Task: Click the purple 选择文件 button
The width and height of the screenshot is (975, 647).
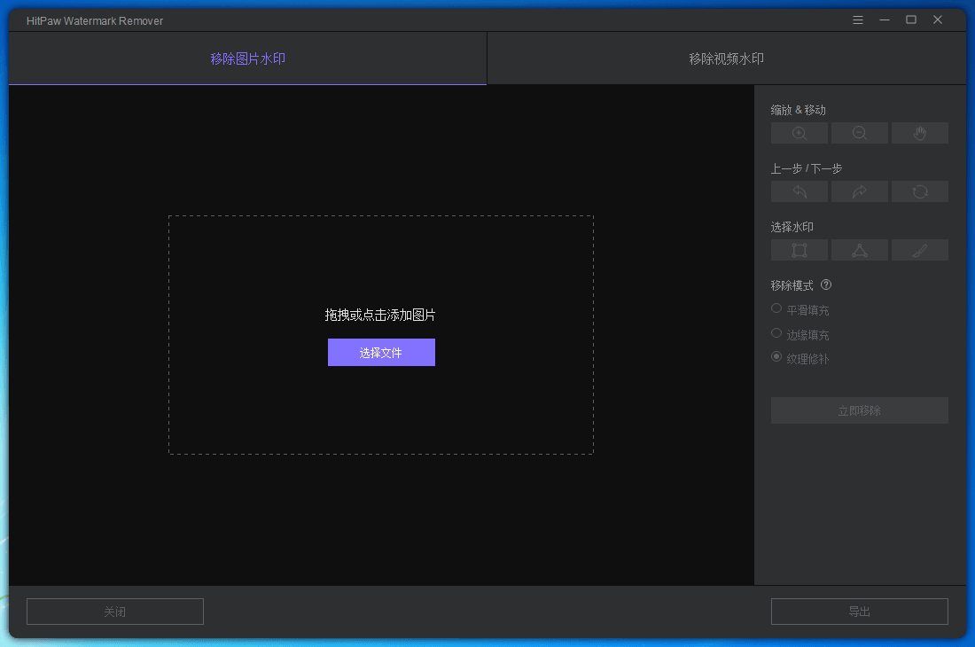Action: [381, 353]
